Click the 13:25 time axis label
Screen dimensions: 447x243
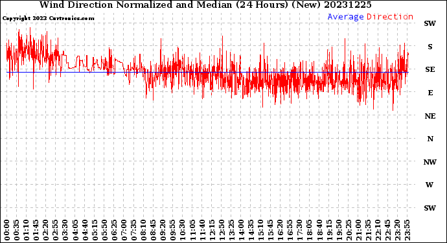pyautogui.click(x=231, y=230)
